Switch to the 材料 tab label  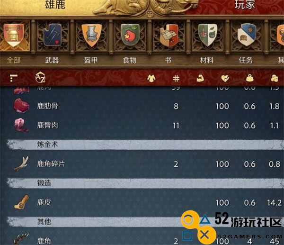point(207,60)
